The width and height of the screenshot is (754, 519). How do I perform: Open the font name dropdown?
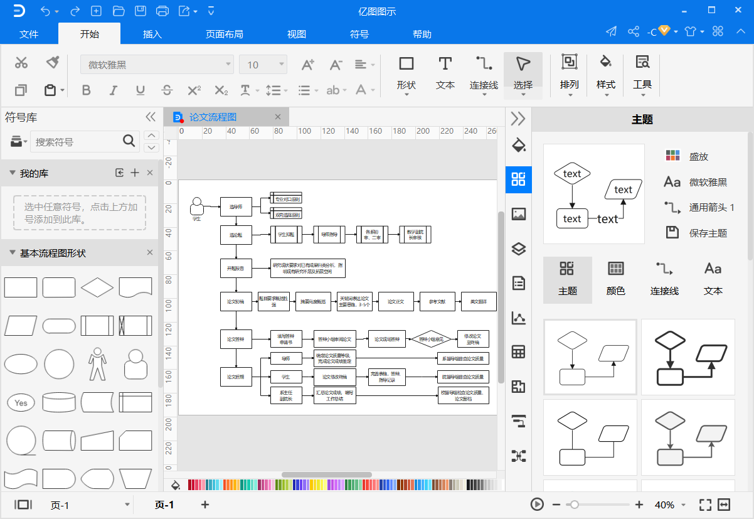point(157,65)
